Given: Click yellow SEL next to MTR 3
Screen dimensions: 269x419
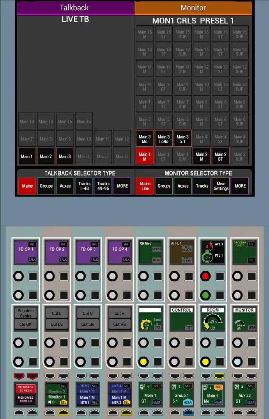Looking at the screenshot, I should click(126, 402).
